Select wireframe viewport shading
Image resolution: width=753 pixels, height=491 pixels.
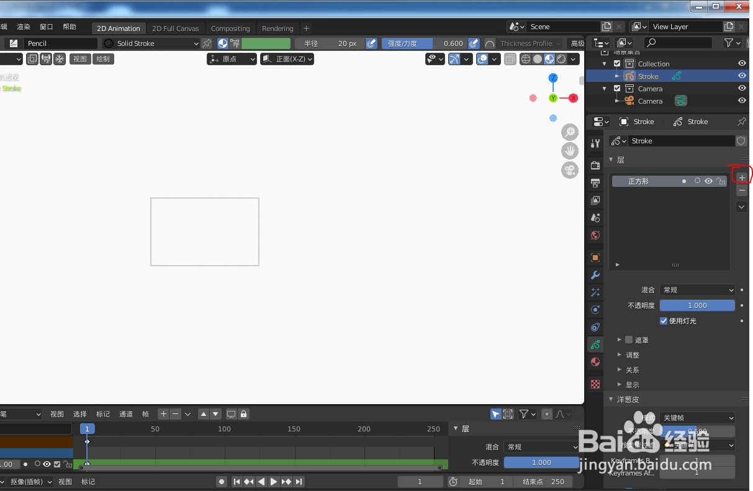(x=525, y=59)
